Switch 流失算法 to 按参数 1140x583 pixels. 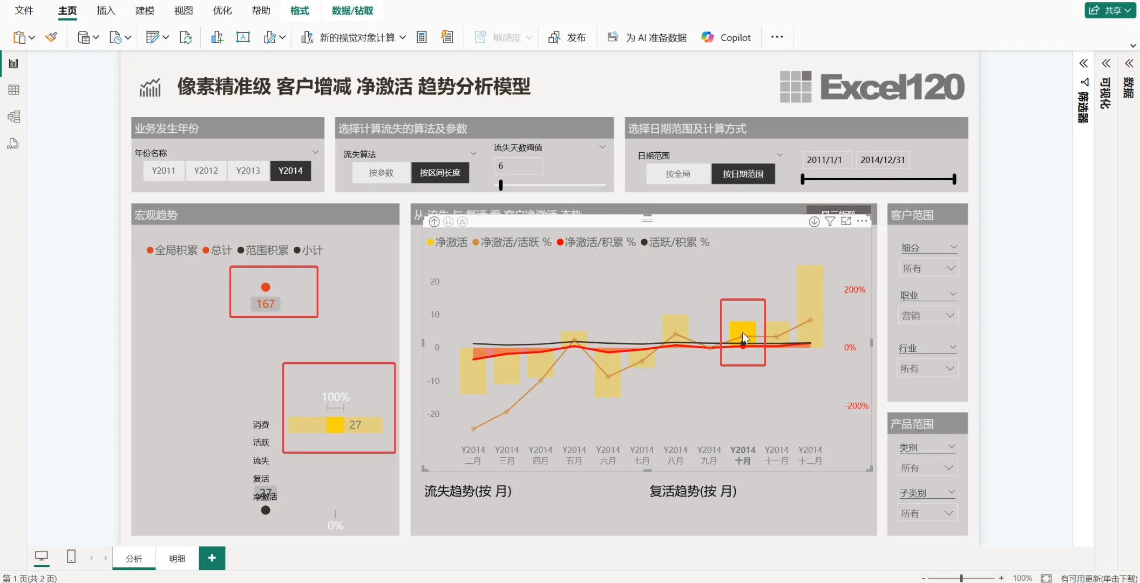coord(381,173)
